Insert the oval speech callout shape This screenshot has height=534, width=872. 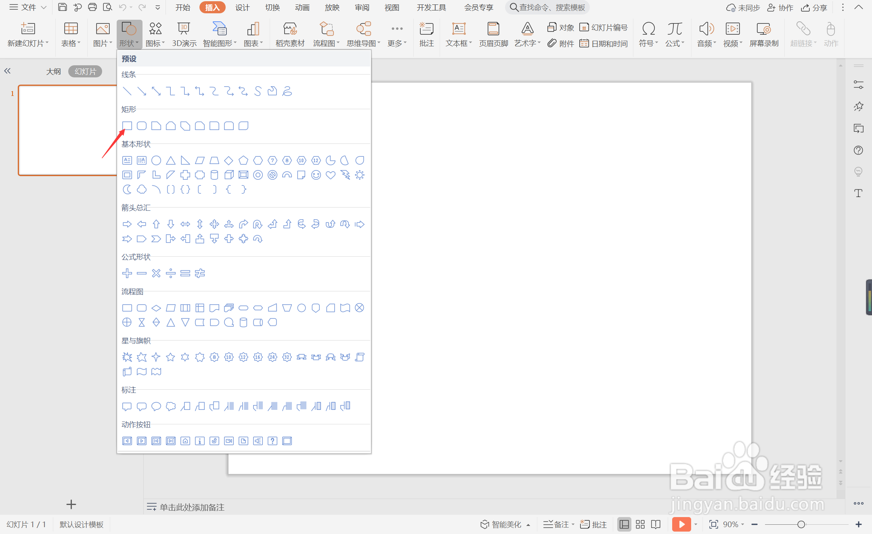coord(156,406)
